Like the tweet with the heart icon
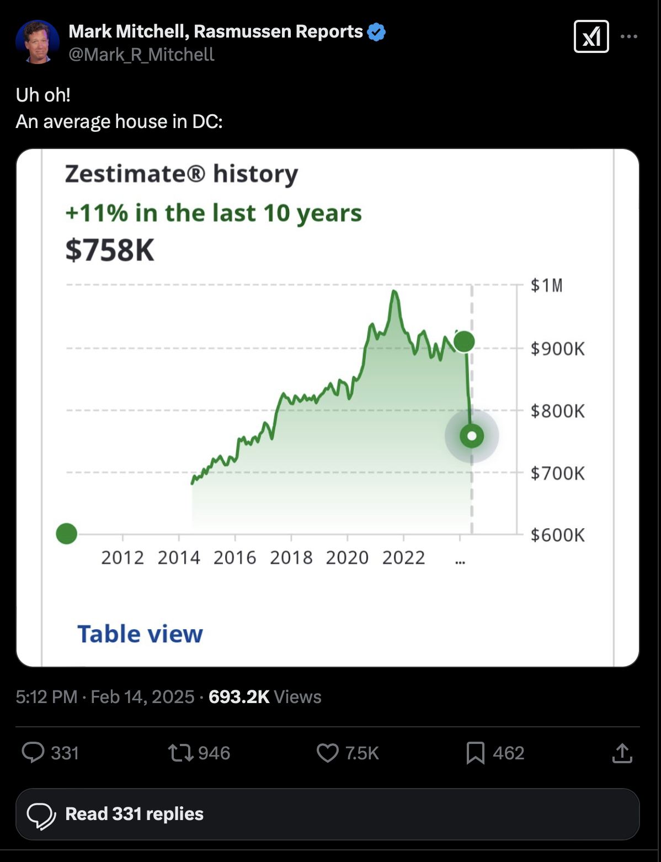Viewport: 661px width, 862px height. [327, 753]
